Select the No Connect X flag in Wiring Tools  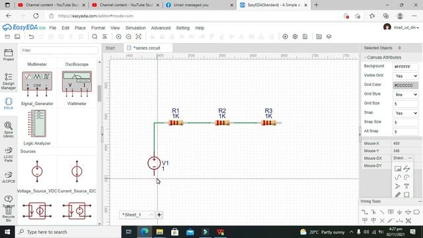click(382, 221)
